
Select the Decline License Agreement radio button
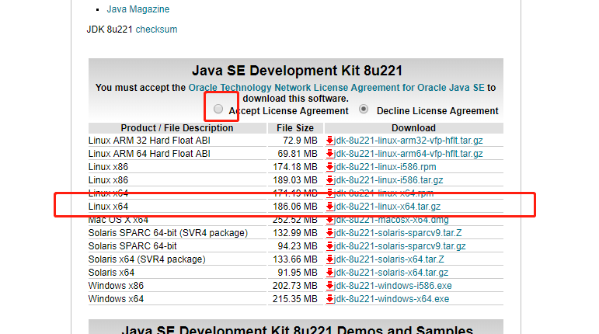tap(364, 110)
